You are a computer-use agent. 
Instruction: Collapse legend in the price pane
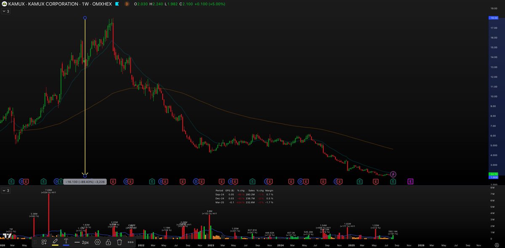click(5, 11)
